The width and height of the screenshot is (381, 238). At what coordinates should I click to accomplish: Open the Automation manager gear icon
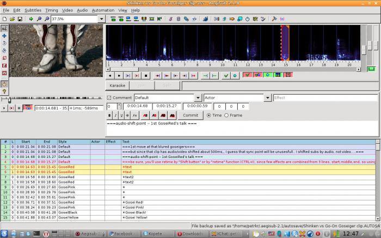click(205, 19)
